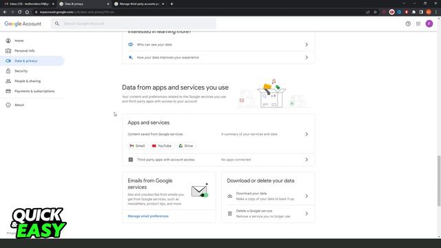Open Who can see your data
Screen dimensions: 441x248
coord(218,45)
